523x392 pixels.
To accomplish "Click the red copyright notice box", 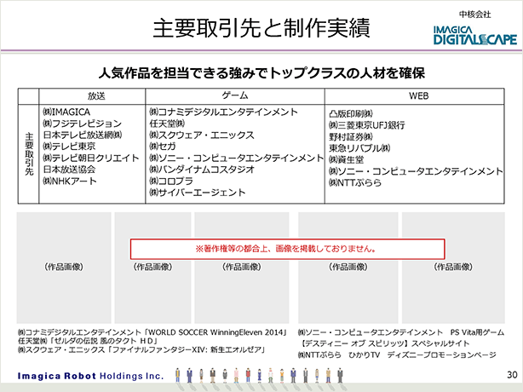I will tap(288, 249).
